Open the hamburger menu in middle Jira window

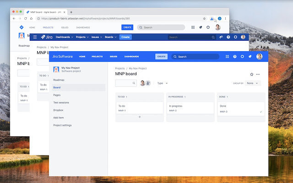click(35, 37)
